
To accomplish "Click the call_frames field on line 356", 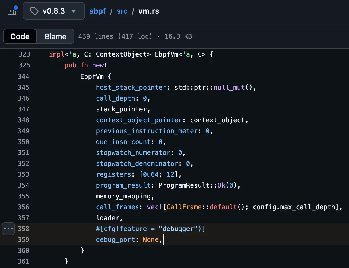I will (x=117, y=207).
